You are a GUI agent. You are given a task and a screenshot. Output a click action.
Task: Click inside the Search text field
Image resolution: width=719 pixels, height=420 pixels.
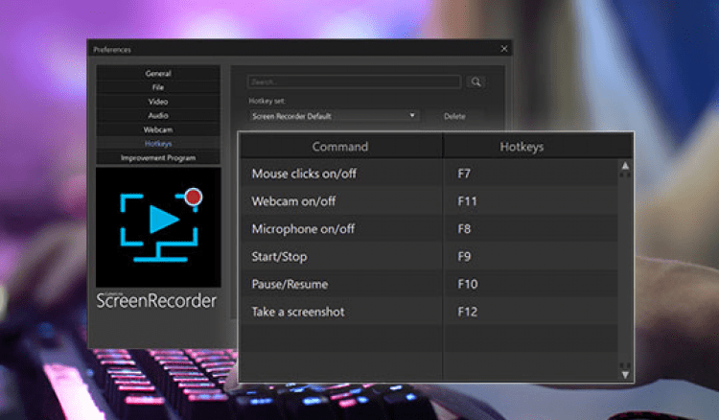pos(353,82)
